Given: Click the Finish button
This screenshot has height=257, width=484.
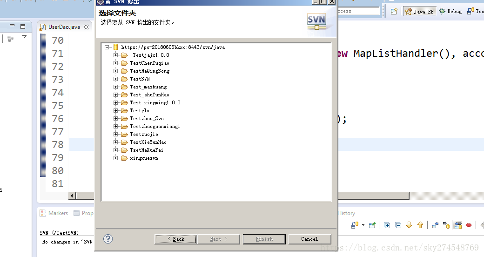Looking at the screenshot, I should pyautogui.click(x=264, y=239).
